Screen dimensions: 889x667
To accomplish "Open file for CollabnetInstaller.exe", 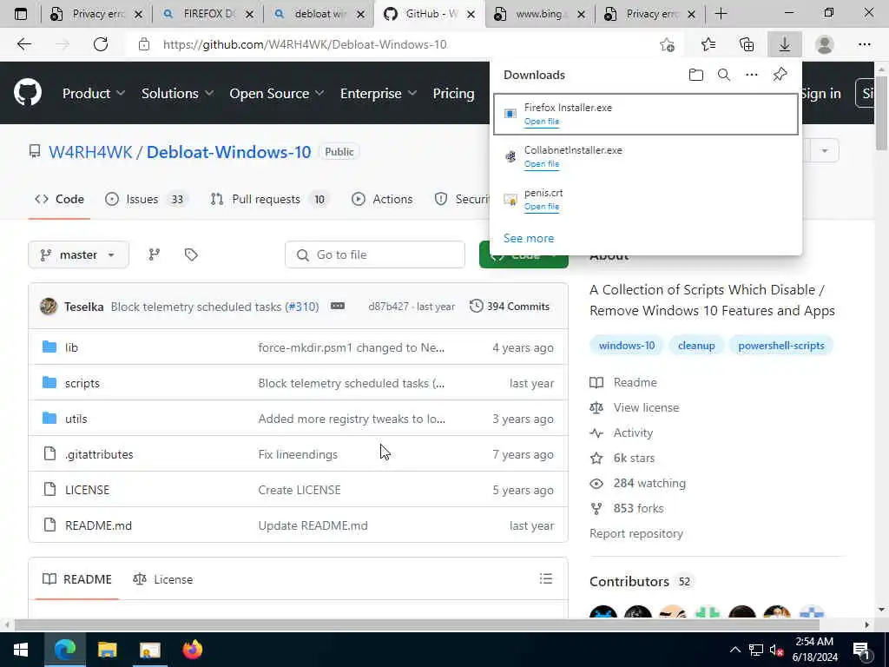I will 542,164.
